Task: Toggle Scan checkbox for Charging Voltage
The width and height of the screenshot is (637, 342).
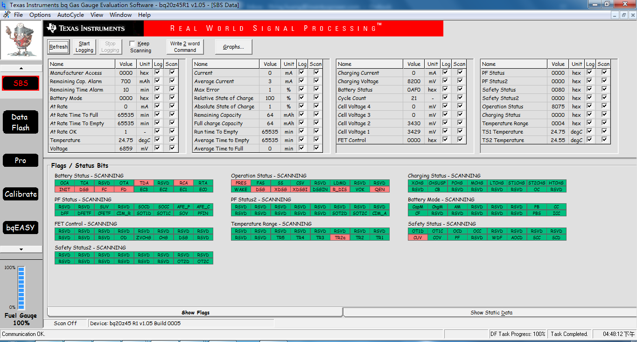Action: [460, 81]
